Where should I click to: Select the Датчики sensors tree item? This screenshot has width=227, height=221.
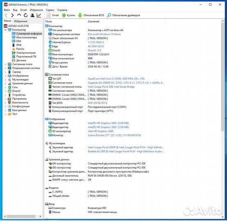[19, 61]
